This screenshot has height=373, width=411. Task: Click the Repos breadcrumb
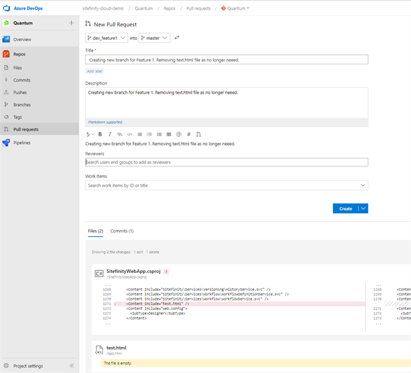click(169, 8)
